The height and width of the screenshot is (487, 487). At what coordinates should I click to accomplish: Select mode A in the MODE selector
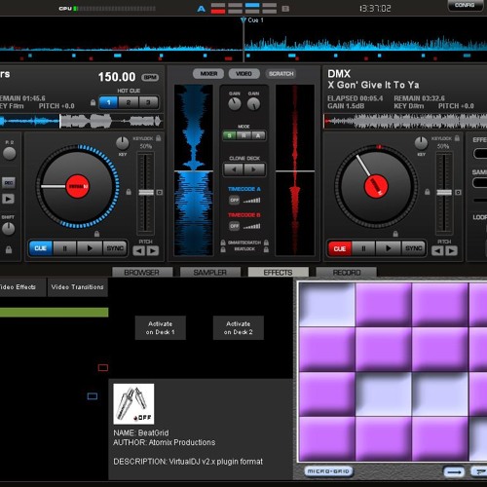258,135
